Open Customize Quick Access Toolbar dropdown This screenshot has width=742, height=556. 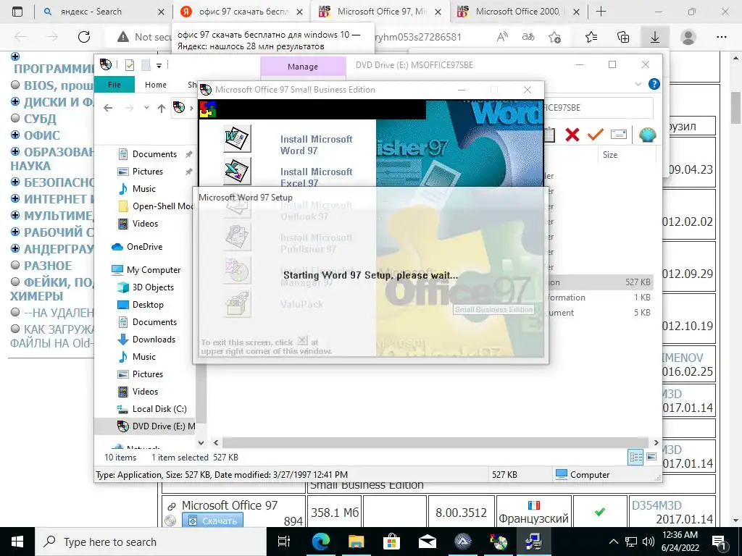(x=159, y=66)
